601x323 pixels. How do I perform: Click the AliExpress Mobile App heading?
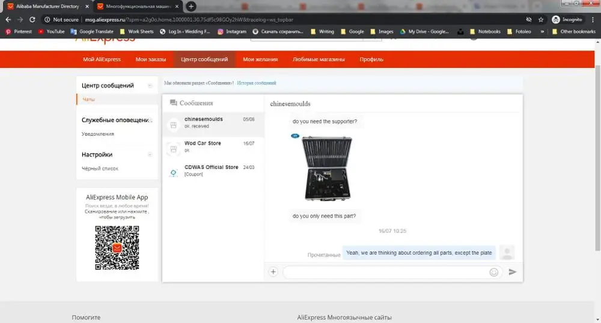(117, 197)
